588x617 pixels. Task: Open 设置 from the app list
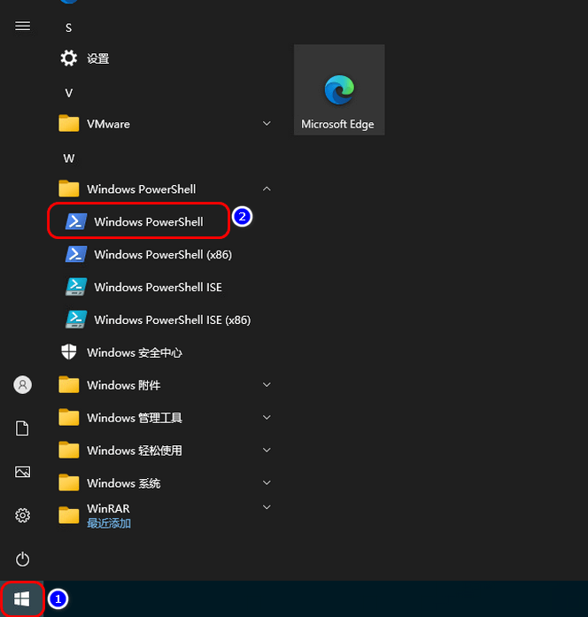97,58
